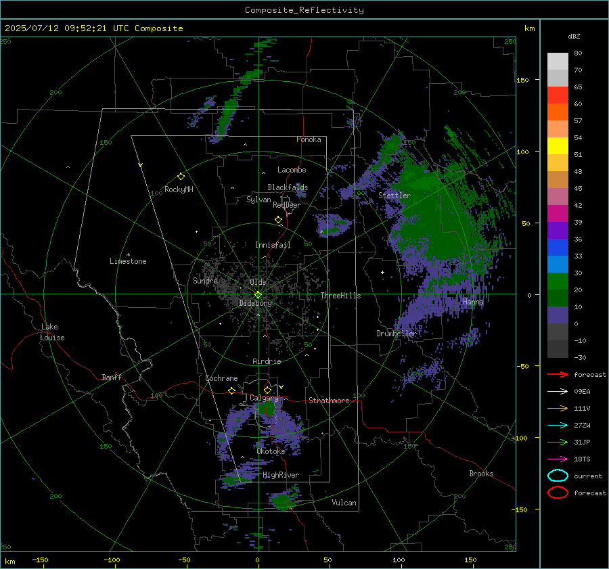Click the red forecast ellipse legend icon
Viewport: 609px width, 569px height.
coord(558,493)
